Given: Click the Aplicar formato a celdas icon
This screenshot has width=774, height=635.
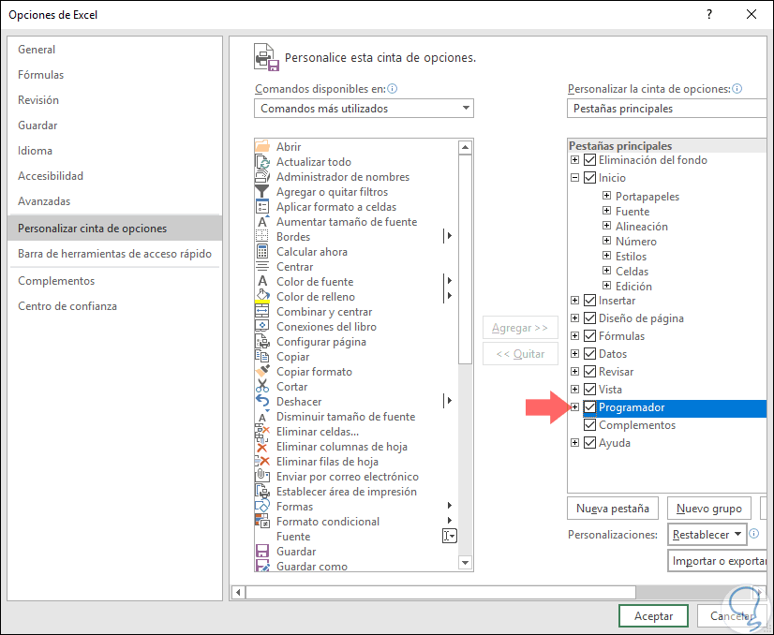Looking at the screenshot, I should tap(262, 207).
